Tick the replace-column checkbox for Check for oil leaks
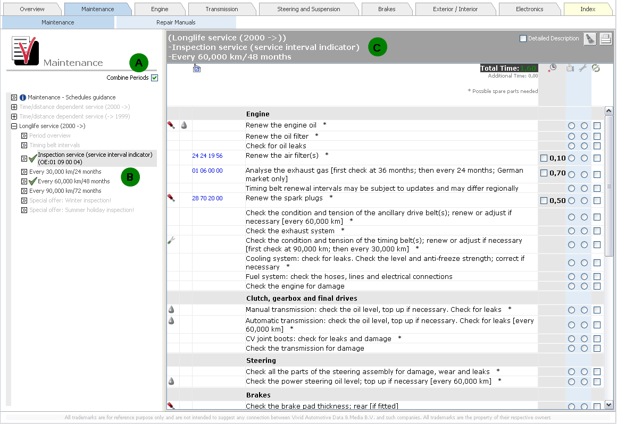 coord(597,146)
